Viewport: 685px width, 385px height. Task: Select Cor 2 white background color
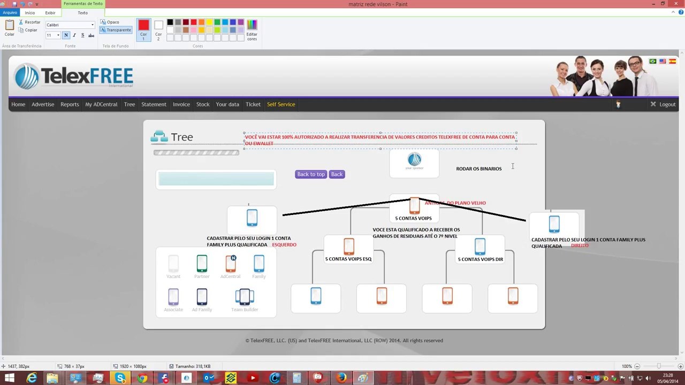pyautogui.click(x=158, y=29)
